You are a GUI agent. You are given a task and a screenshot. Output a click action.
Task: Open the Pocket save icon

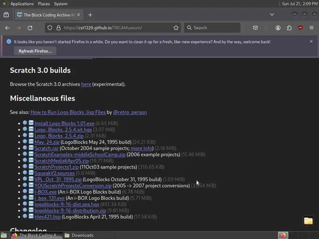pyautogui.click(x=255, y=28)
